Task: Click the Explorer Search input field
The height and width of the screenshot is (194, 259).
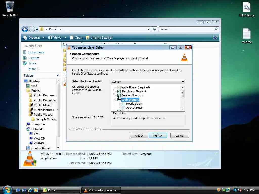Action: point(186,29)
